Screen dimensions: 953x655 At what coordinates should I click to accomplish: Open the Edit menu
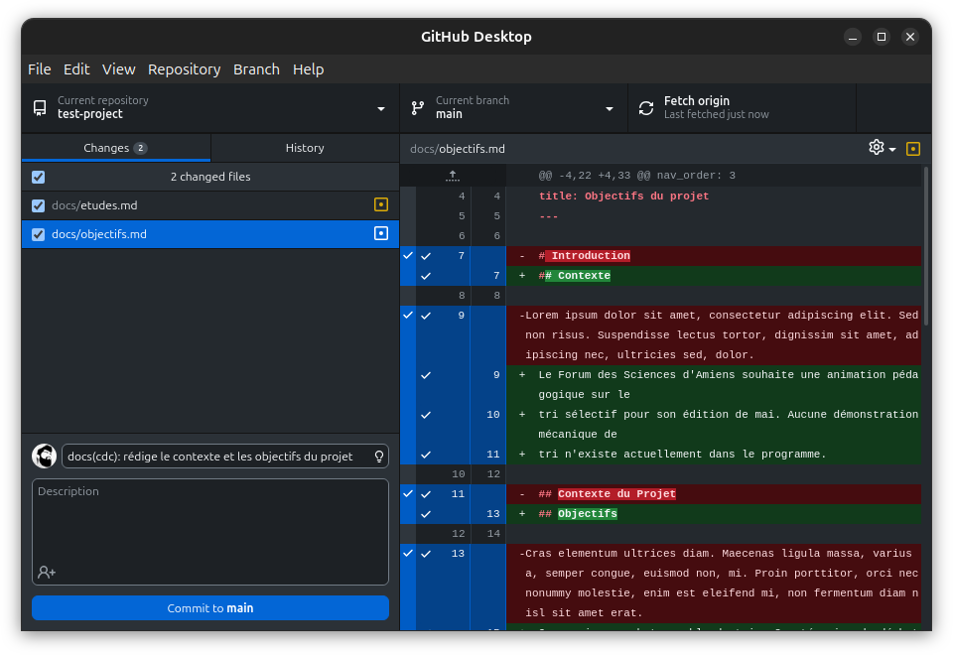pyautogui.click(x=76, y=69)
